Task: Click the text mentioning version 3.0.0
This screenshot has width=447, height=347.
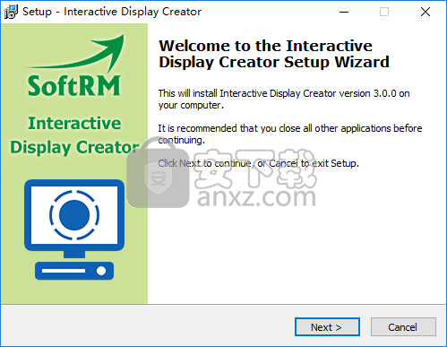Action: pos(284,100)
